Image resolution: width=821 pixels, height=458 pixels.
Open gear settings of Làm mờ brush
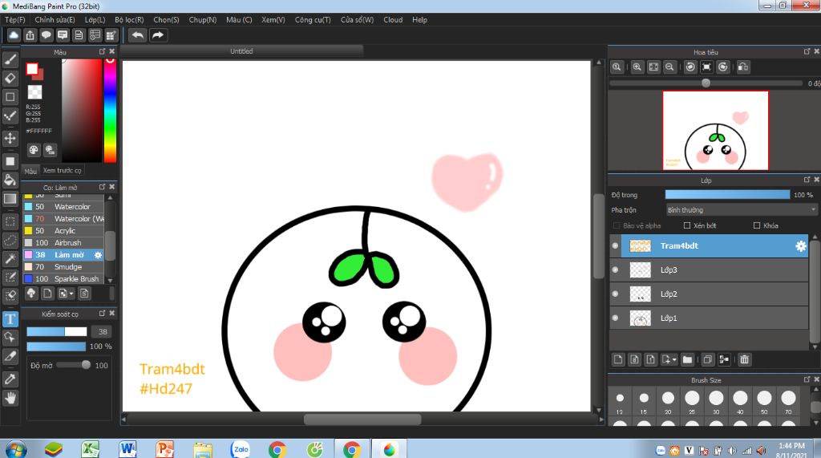(x=98, y=255)
